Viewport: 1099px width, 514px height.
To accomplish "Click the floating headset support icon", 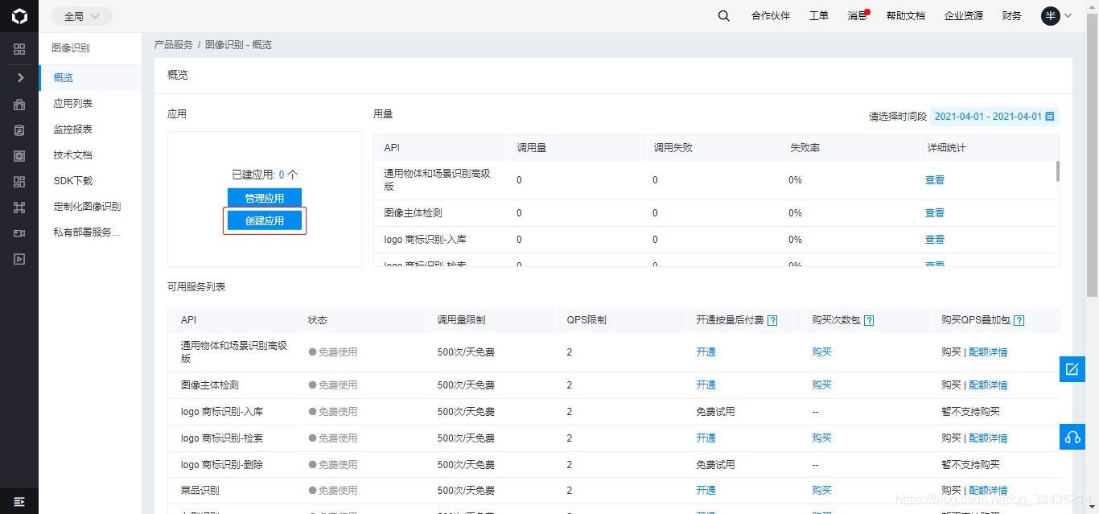I will coord(1072,437).
